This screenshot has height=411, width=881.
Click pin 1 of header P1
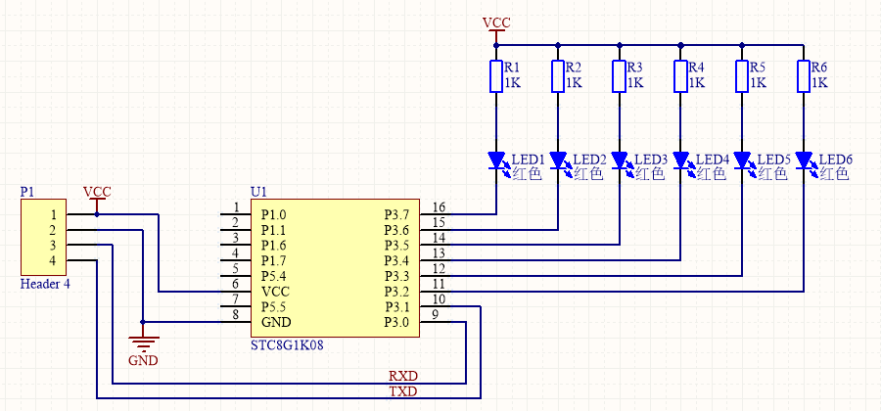pos(54,214)
